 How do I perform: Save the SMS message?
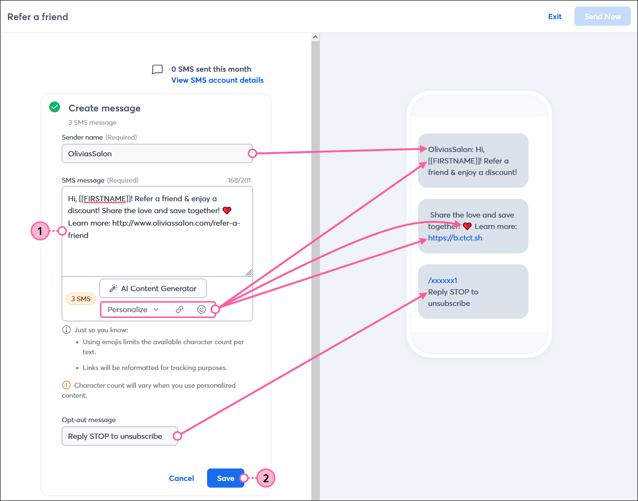(x=226, y=478)
